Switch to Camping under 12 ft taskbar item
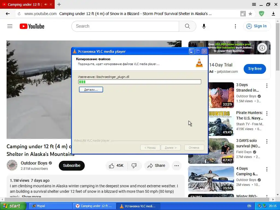Viewport: 280px width, 210px height. click(94, 206)
